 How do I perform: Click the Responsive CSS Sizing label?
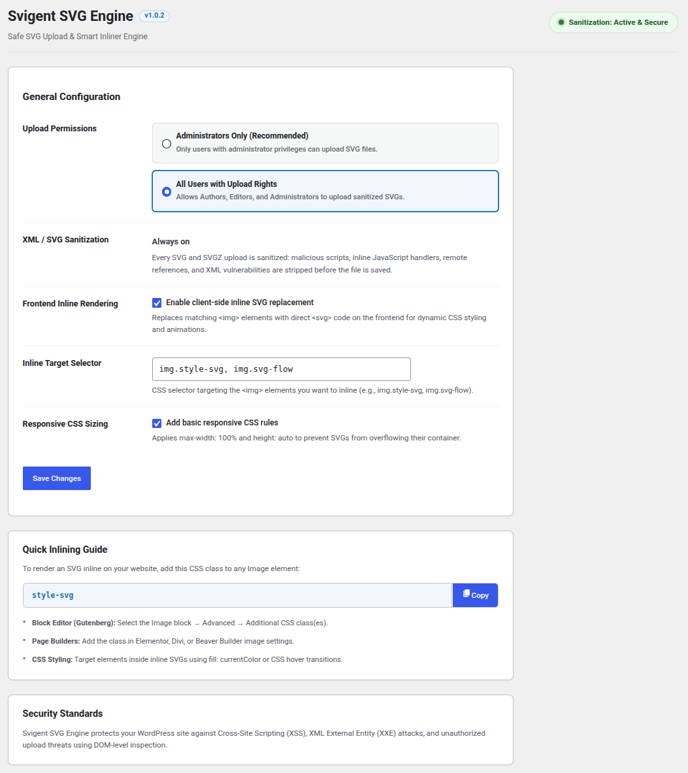click(x=65, y=424)
